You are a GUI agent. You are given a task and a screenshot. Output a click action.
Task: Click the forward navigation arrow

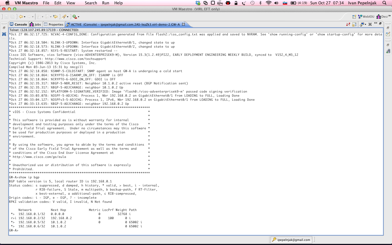pos(29,17)
